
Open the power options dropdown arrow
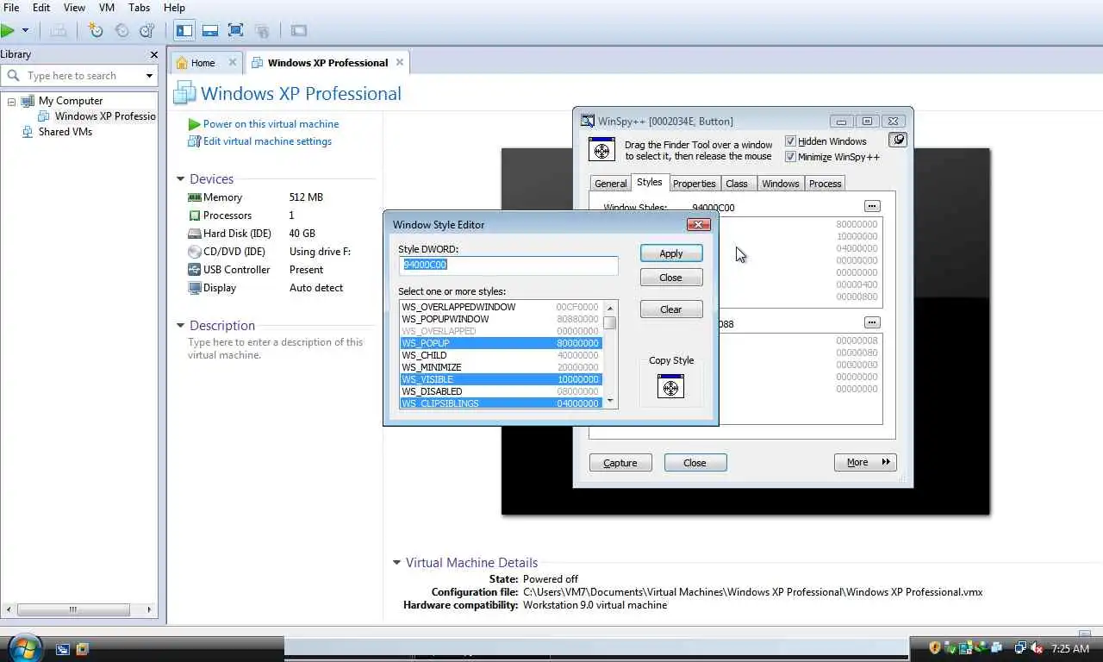(25, 30)
